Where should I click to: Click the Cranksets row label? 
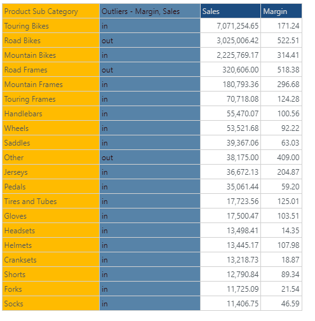pos(51,259)
